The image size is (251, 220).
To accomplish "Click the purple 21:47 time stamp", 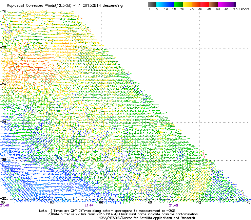I will [89, 205].
